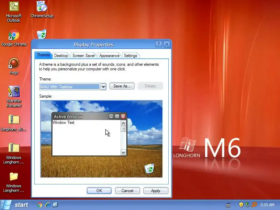Click Window Text in sample preview
280x210 pixels.
point(63,122)
